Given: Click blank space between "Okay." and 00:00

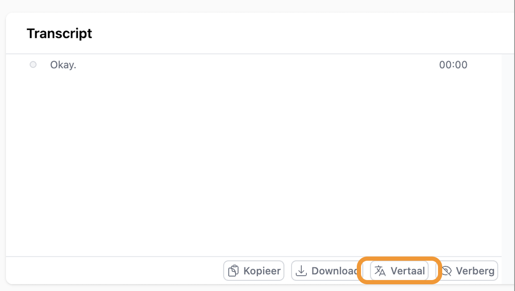Looking at the screenshot, I should tap(252, 65).
